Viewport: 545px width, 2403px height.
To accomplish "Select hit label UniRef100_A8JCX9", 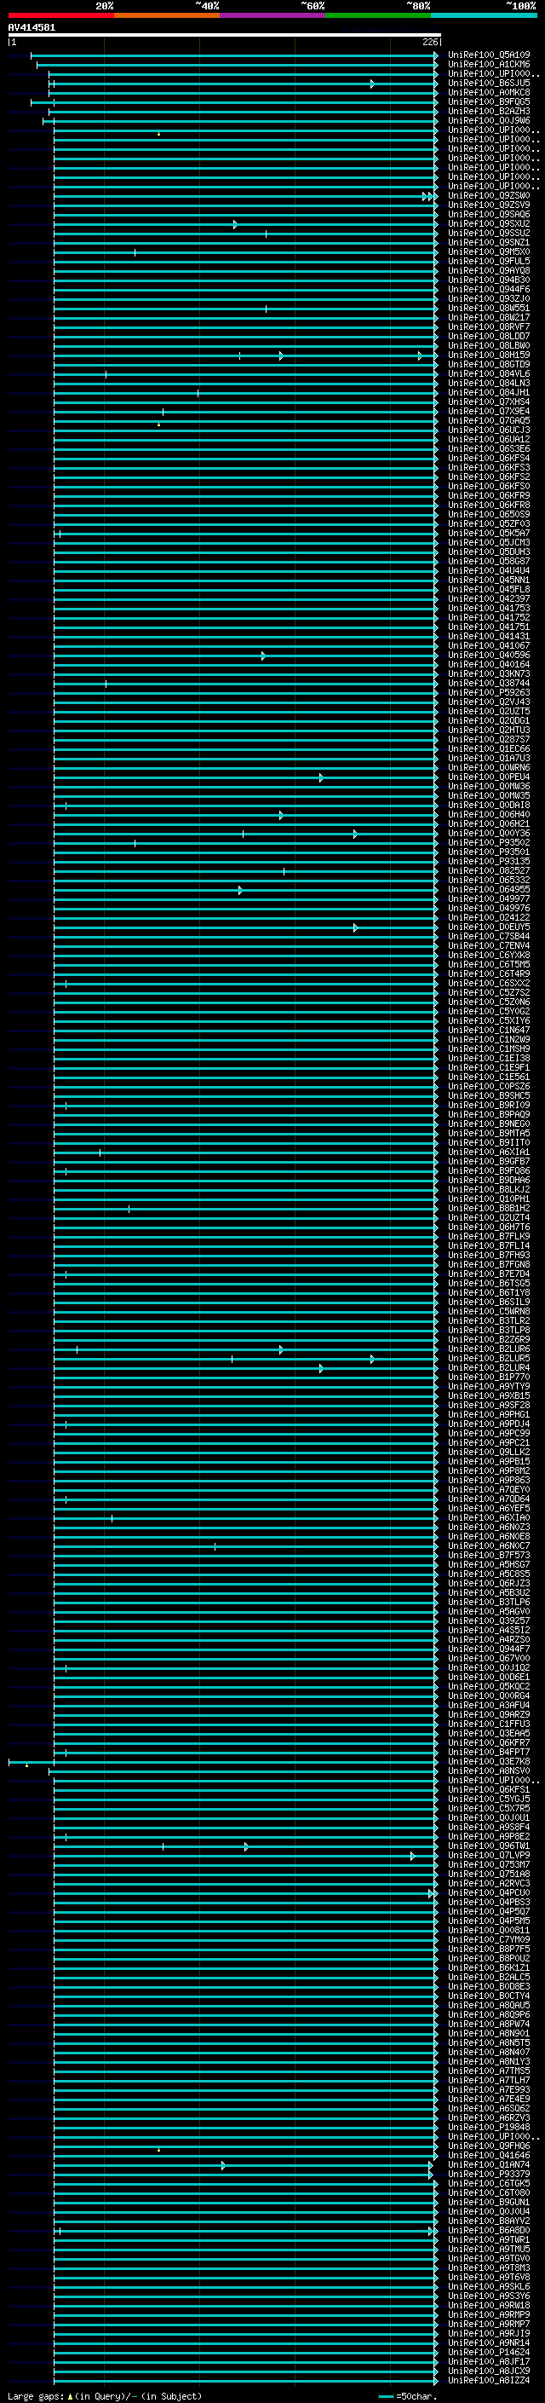I will [x=489, y=2371].
